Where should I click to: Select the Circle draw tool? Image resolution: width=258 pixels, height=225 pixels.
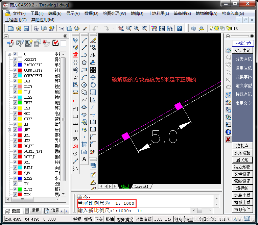click(84, 85)
